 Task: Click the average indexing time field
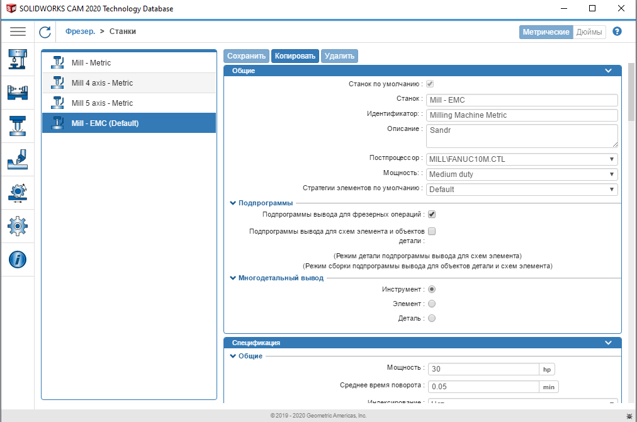click(x=483, y=387)
